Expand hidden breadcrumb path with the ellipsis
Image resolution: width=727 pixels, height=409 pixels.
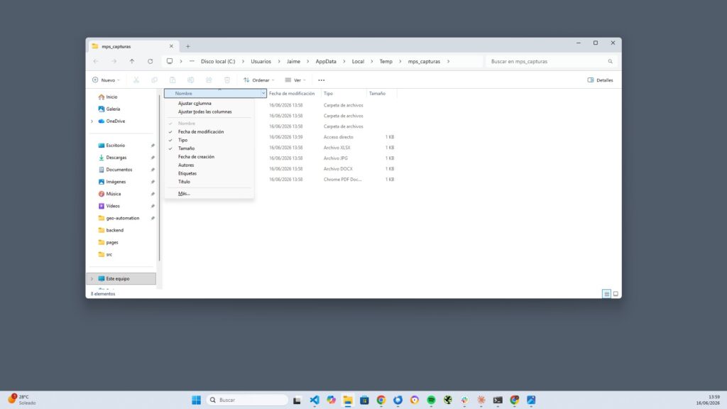coord(192,61)
